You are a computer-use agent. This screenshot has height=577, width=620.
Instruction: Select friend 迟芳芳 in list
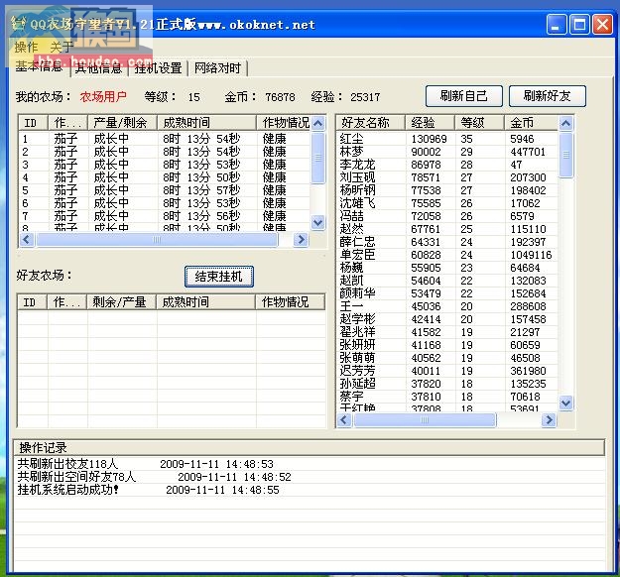(447, 371)
